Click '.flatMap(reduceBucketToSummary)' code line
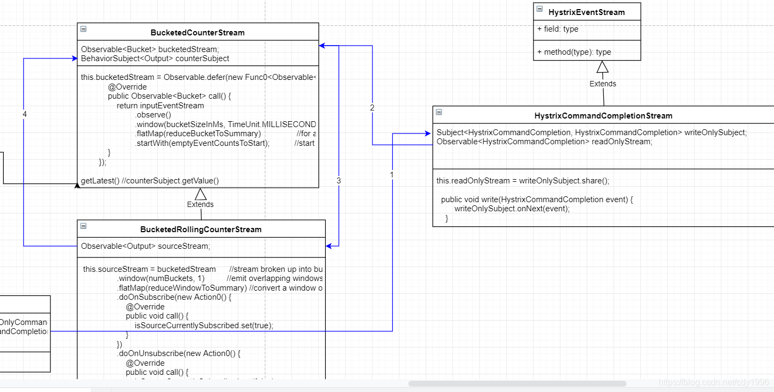The width and height of the screenshot is (774, 392). click(198, 134)
